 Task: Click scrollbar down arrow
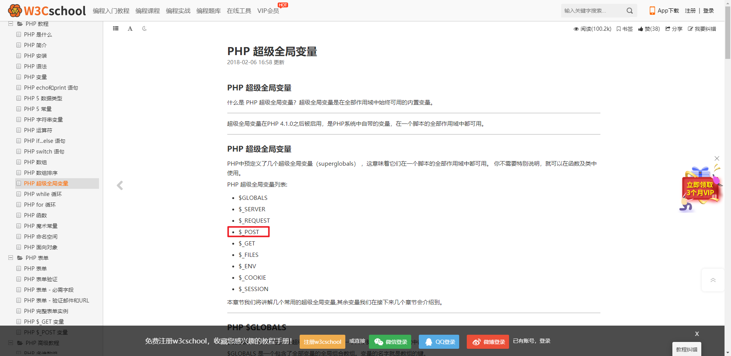(728, 353)
